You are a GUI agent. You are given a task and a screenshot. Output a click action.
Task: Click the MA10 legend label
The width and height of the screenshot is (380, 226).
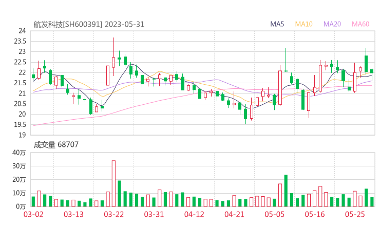pyautogui.click(x=303, y=24)
